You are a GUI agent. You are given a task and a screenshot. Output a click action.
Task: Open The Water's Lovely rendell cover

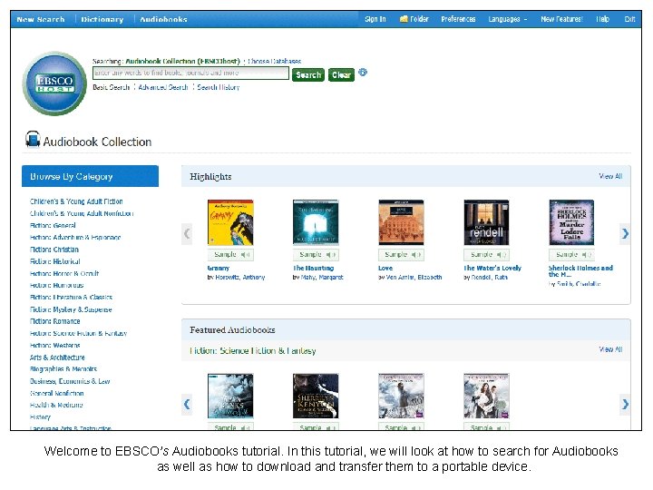pos(486,222)
